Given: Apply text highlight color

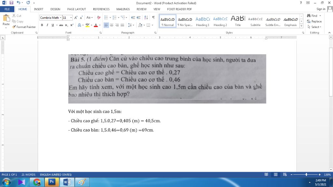Looking at the screenshot, I should tap(87, 25).
